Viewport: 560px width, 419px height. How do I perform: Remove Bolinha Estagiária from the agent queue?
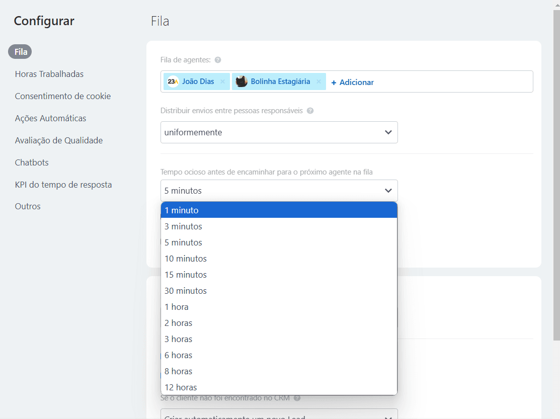(x=318, y=81)
